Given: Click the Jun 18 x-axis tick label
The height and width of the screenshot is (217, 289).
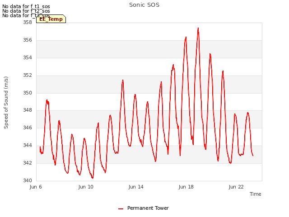Looking at the screenshot, I should pyautogui.click(x=186, y=187).
